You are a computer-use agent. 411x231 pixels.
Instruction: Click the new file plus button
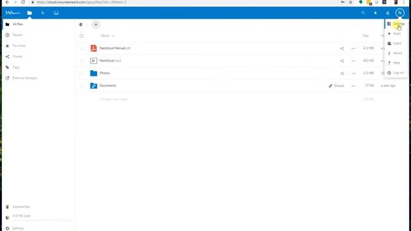pos(96,24)
